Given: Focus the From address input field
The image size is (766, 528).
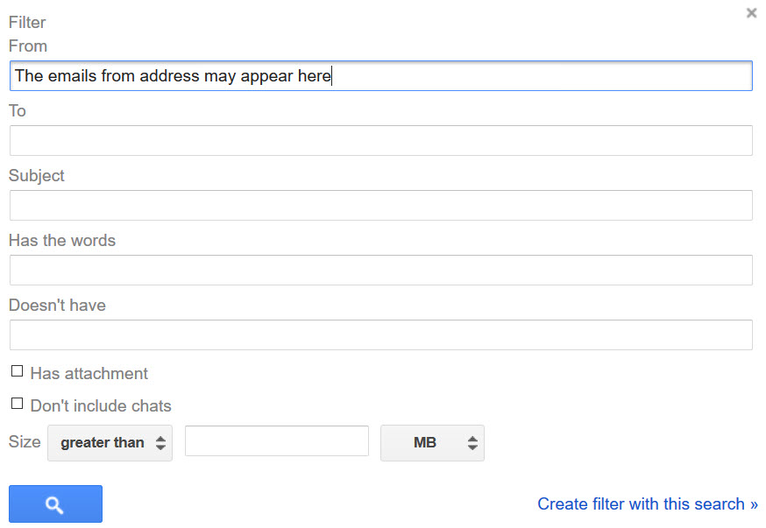Looking at the screenshot, I should [x=380, y=76].
